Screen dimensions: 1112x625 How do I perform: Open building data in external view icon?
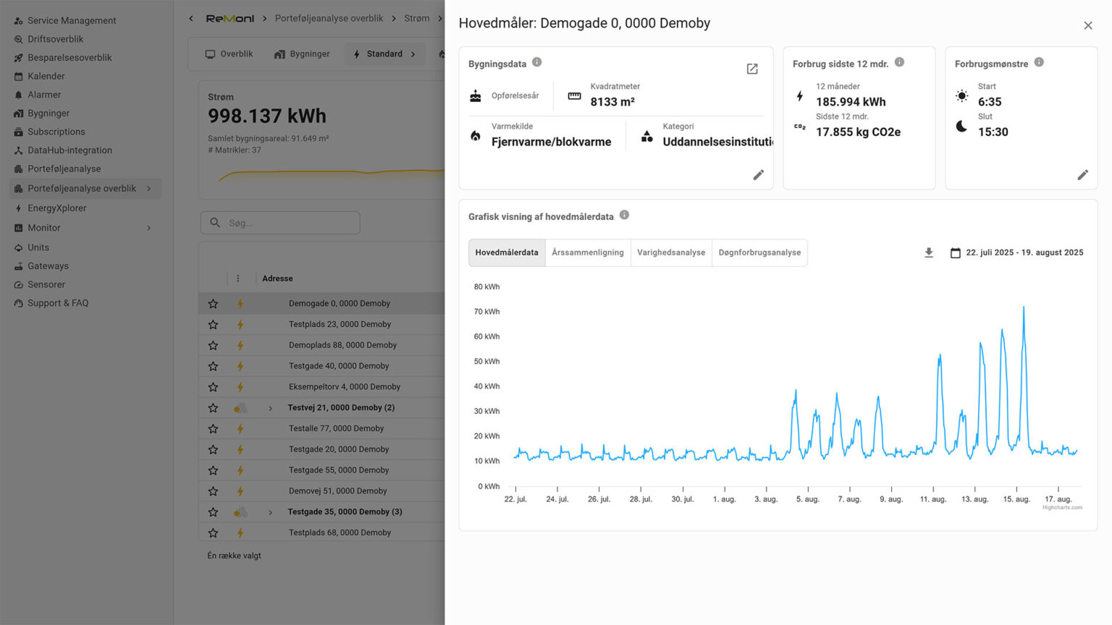point(752,69)
